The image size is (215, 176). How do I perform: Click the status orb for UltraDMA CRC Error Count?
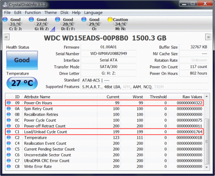(9, 161)
